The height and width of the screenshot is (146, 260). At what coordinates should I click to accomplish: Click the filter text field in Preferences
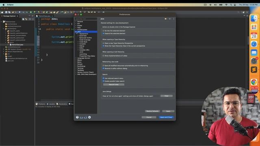coord(86,19)
